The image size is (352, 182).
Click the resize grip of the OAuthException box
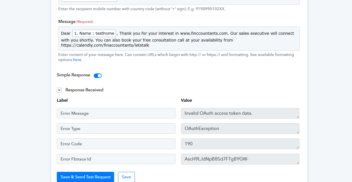(297, 132)
